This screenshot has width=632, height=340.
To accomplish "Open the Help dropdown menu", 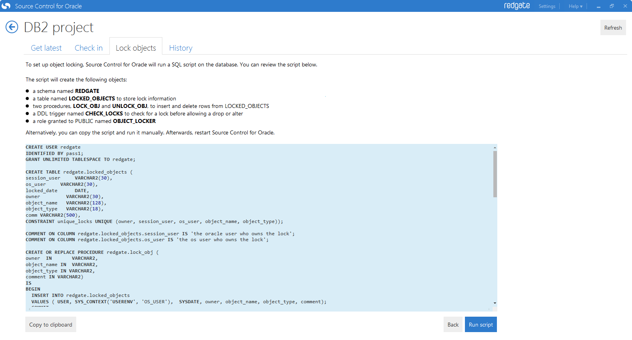I will click(x=575, y=6).
